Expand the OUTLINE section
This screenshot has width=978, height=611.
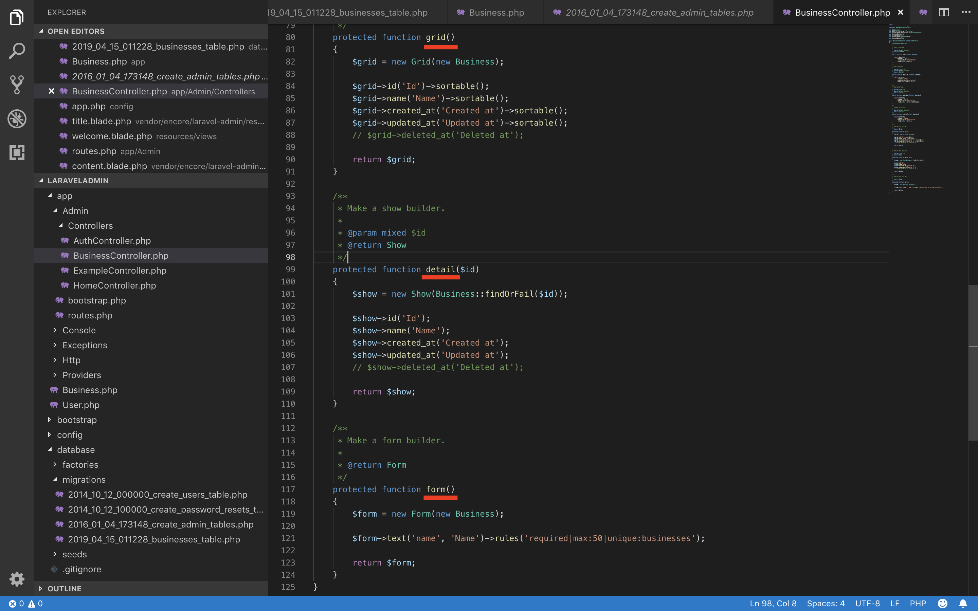pyautogui.click(x=64, y=588)
